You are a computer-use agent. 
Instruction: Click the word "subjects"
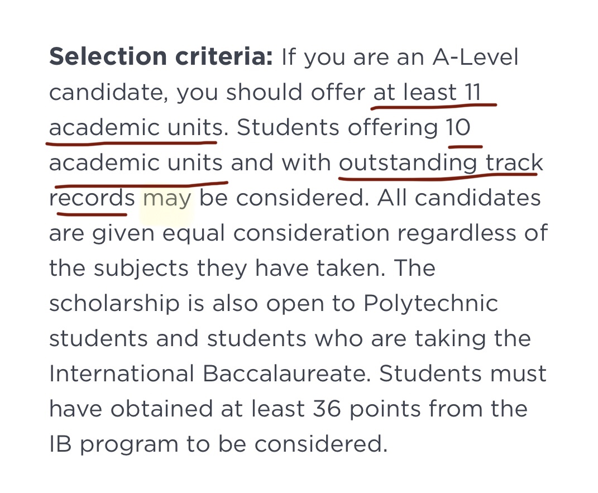click(141, 269)
